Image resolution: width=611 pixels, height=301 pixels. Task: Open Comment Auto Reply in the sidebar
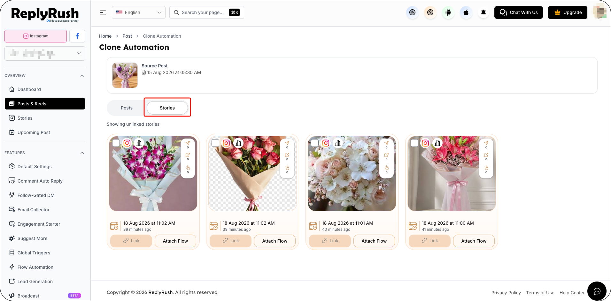click(x=40, y=181)
